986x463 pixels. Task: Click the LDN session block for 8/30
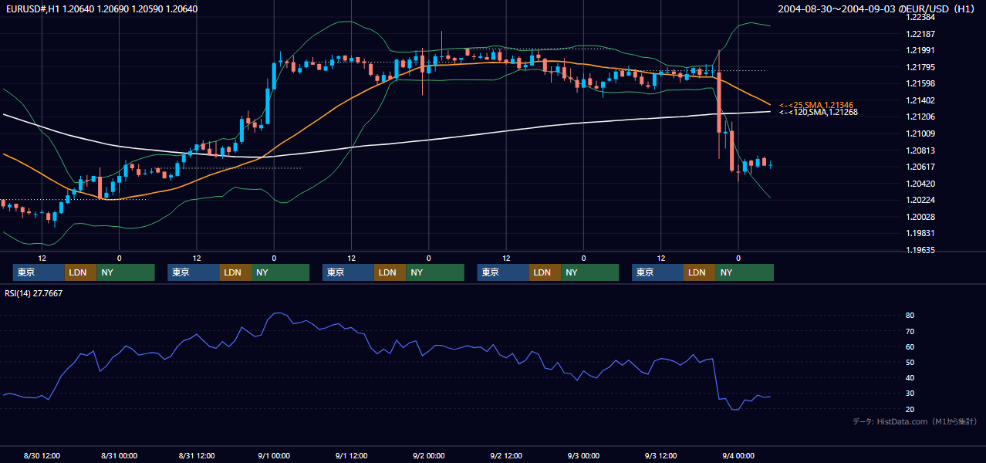80,272
